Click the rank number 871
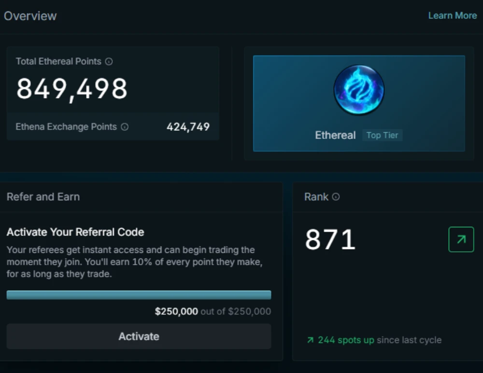 click(330, 240)
